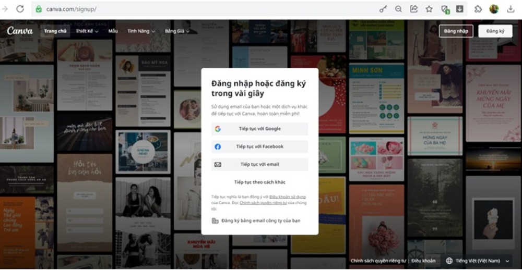The height and width of the screenshot is (270, 522).
Task: Open the ĐÀO MỸ NGA resume template thumbnail
Action: pyautogui.click(x=143, y=91)
